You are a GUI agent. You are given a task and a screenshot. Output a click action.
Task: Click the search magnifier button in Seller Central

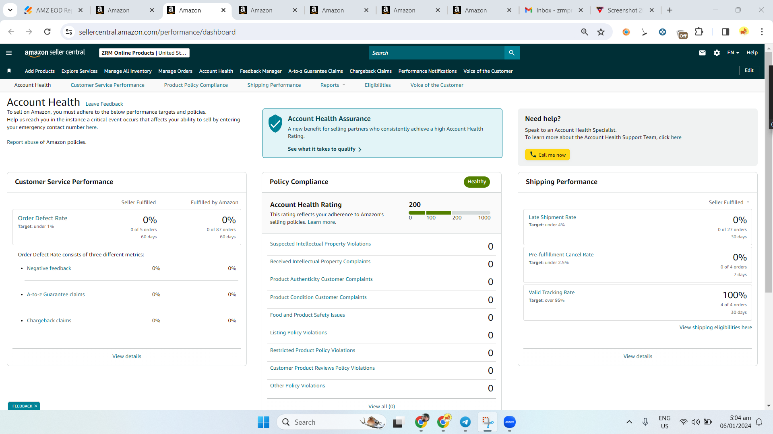click(x=512, y=53)
